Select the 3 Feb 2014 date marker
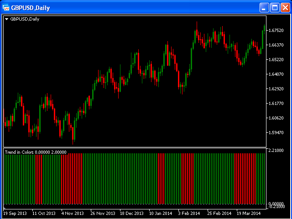 tap(189, 214)
